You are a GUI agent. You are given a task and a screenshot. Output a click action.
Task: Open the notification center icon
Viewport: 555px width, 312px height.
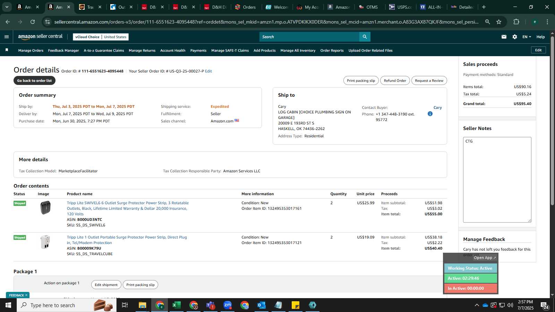[x=544, y=305]
